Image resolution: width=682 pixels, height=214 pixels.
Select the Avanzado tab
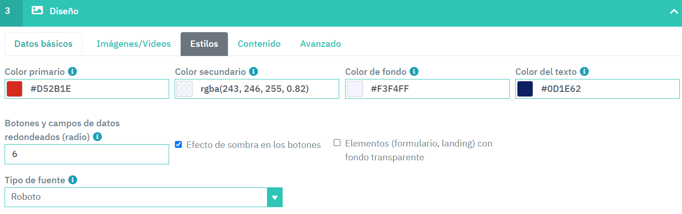tap(320, 44)
